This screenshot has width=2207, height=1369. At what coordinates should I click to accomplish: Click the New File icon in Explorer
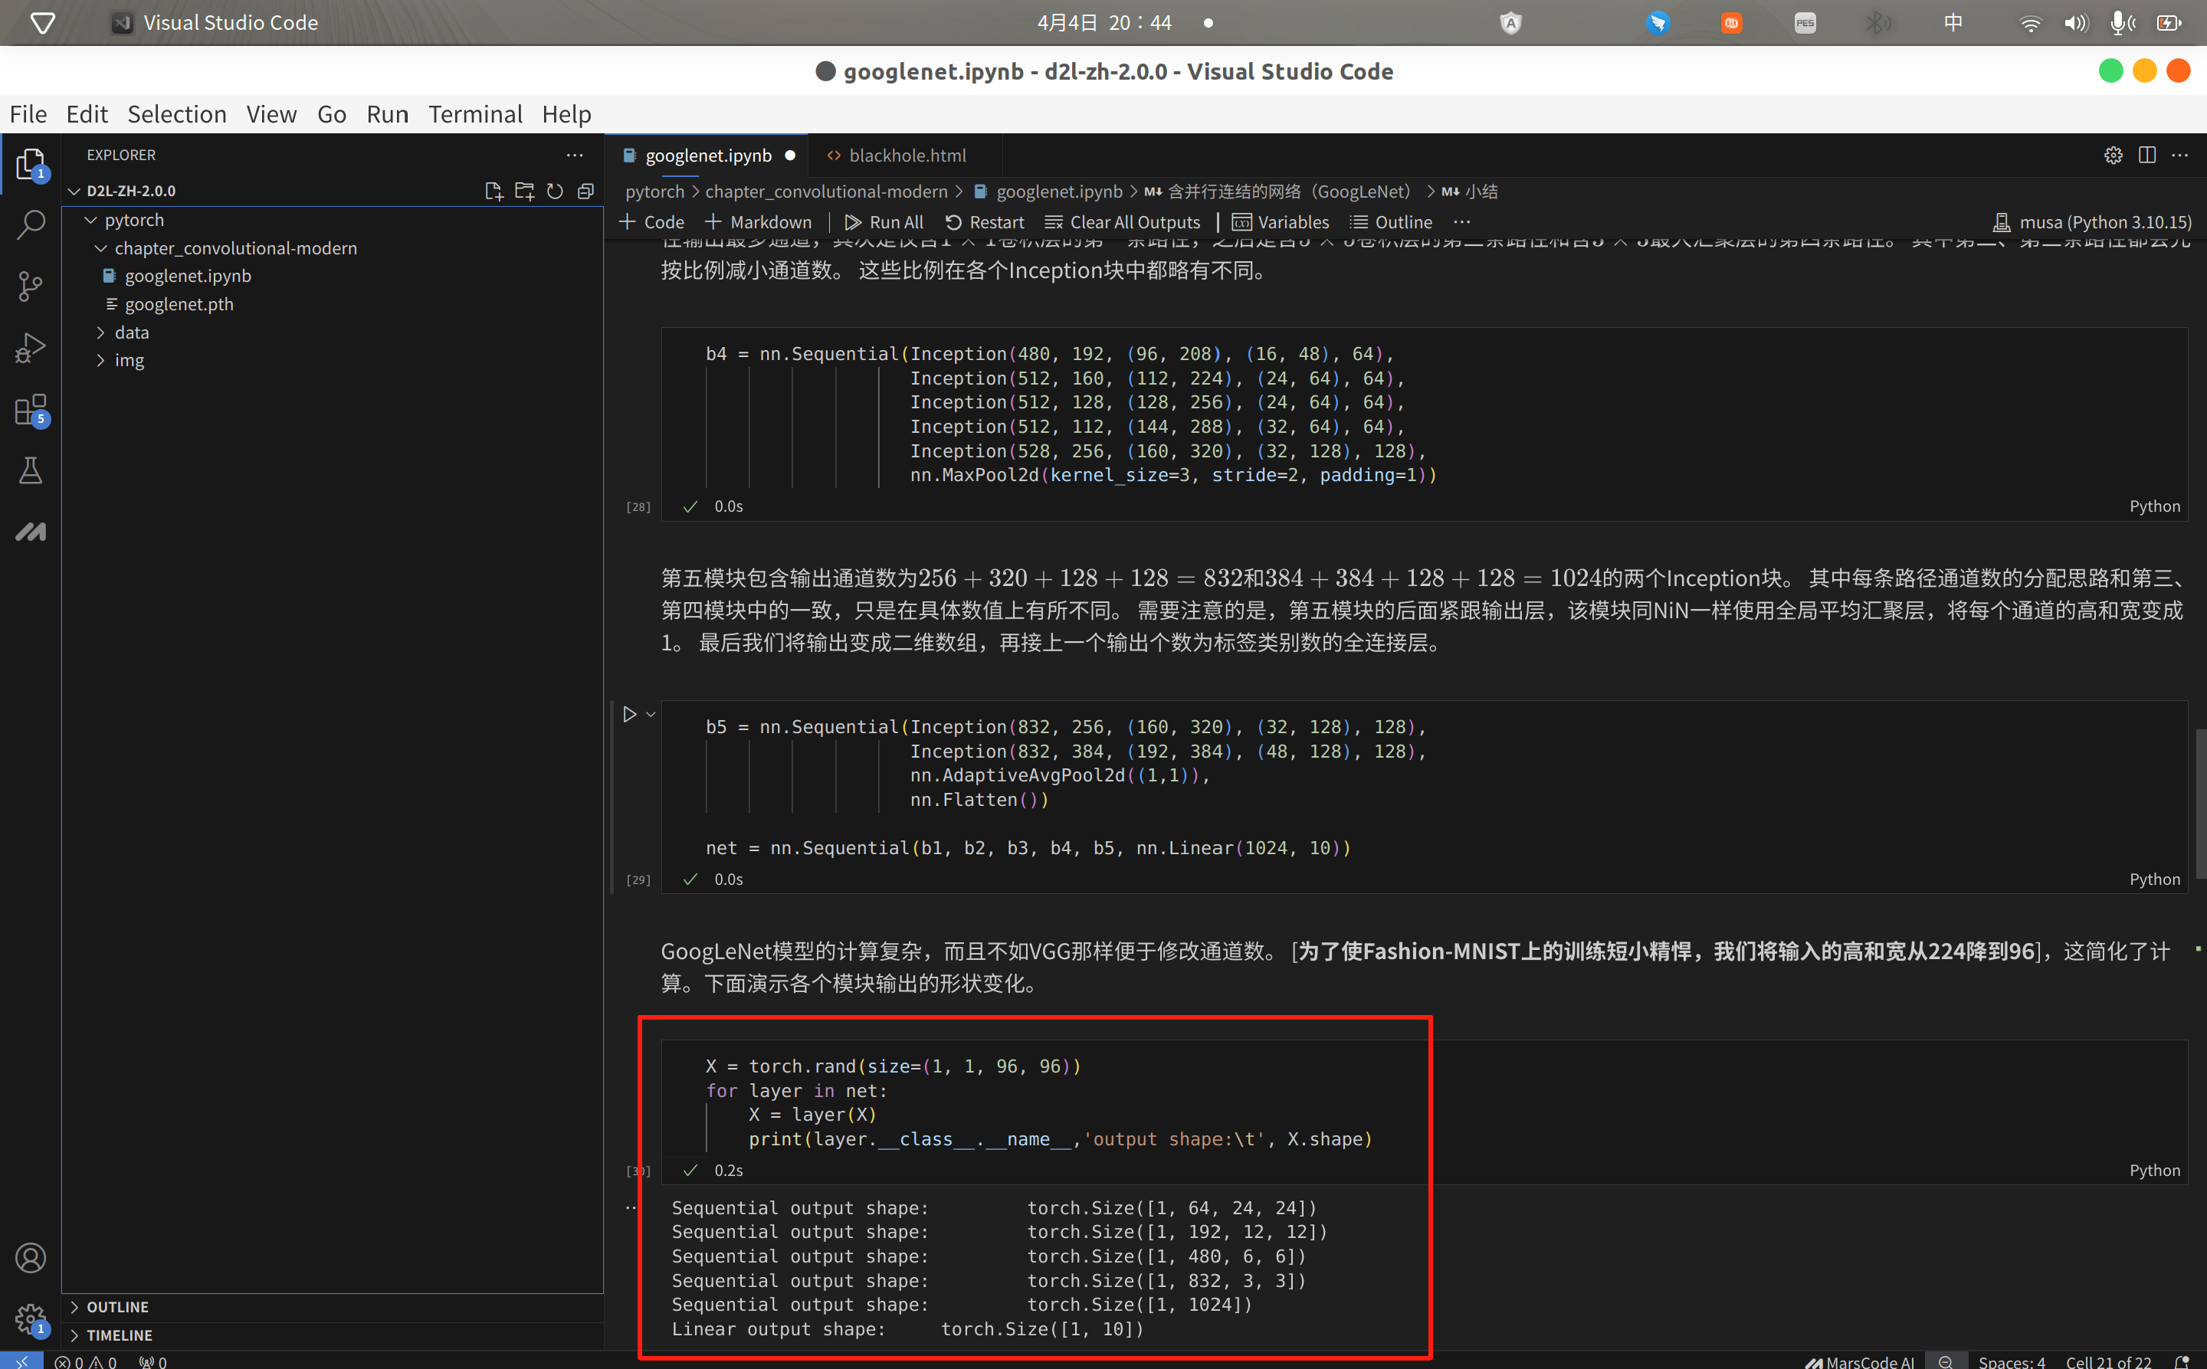[493, 191]
